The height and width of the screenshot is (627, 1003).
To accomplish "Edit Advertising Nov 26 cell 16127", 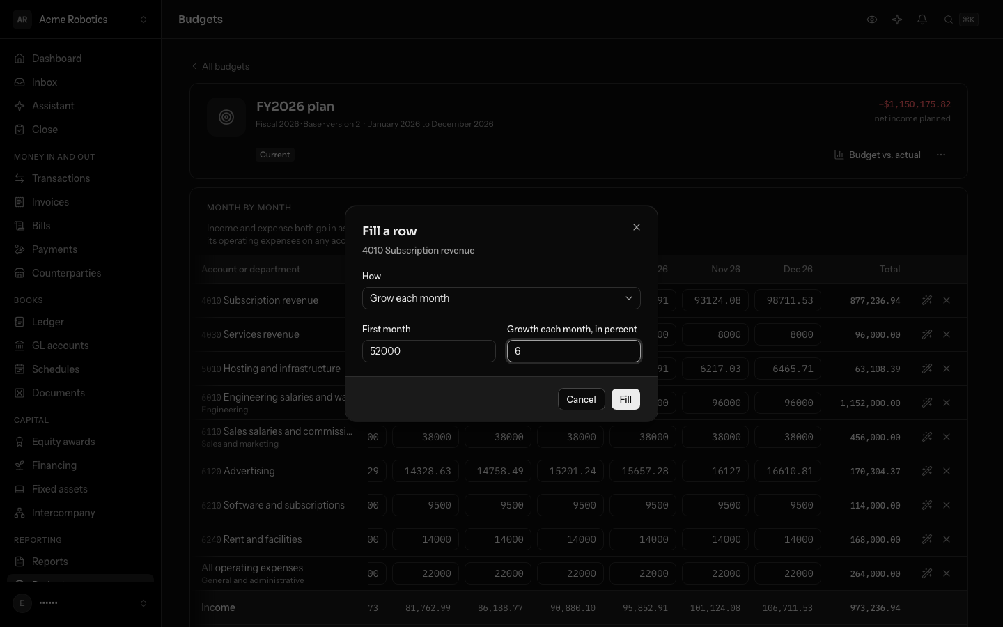I will click(x=715, y=471).
